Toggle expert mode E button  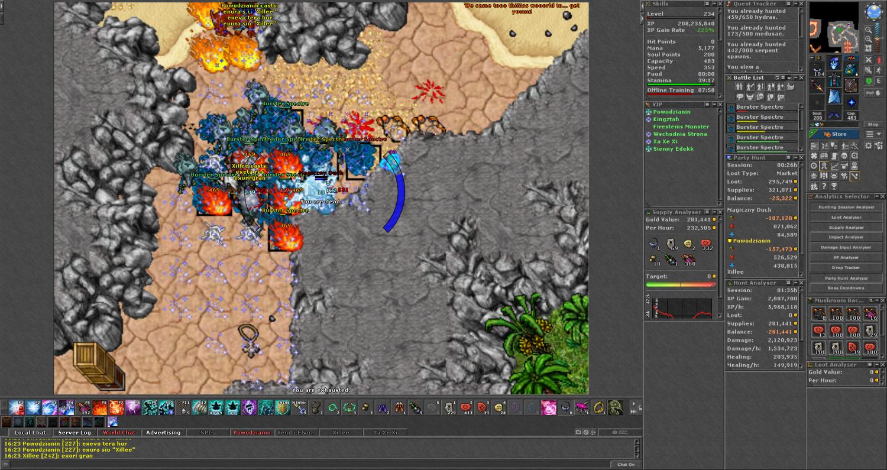pyautogui.click(x=879, y=81)
